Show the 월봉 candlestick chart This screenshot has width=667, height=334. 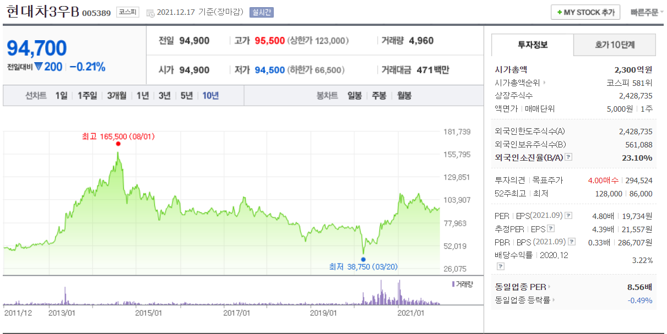(x=404, y=95)
